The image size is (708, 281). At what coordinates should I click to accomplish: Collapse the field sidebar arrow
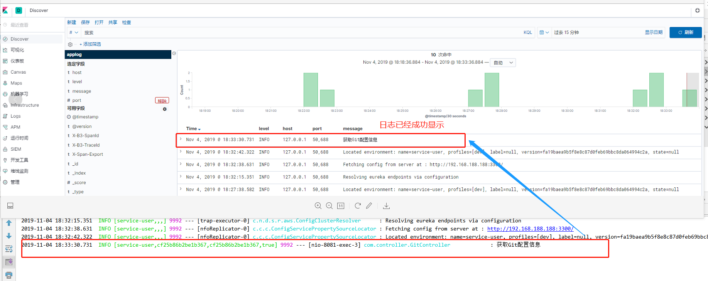tap(174, 53)
